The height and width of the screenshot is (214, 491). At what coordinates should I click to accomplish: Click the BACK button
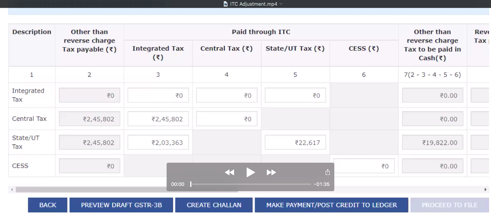pos(48,205)
